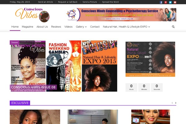The width and height of the screenshot is (186, 124).
Task: Go to previous Exclusive slide arrow
Action: pyautogui.click(x=172, y=103)
